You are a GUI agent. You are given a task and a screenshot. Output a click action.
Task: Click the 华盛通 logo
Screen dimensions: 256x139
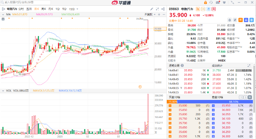point(121,2)
